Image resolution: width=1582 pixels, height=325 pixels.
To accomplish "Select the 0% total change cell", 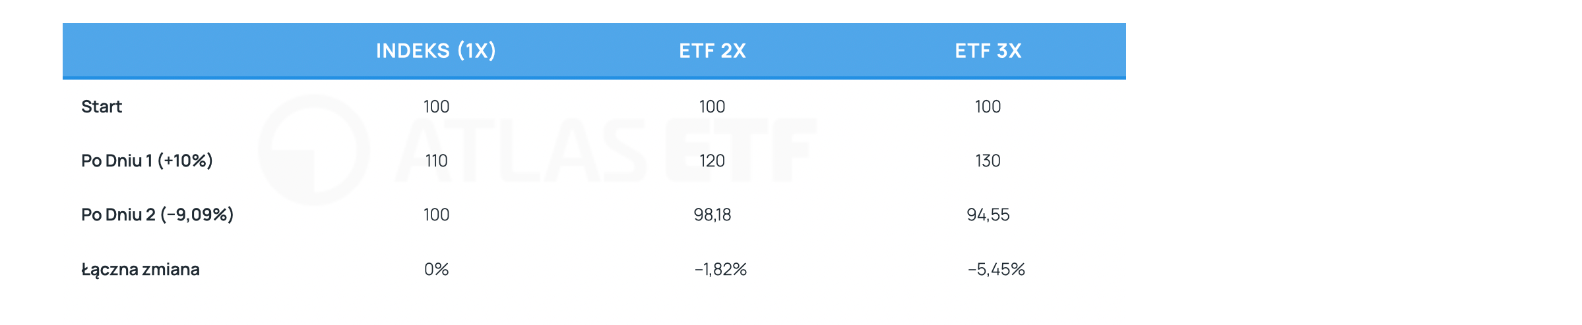I will (436, 269).
